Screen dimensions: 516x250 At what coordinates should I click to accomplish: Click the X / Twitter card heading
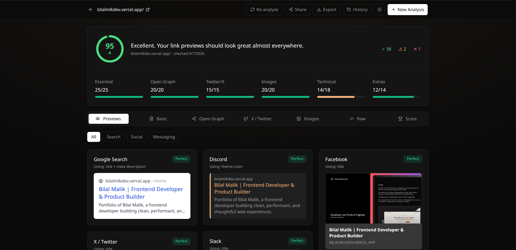tap(105, 242)
